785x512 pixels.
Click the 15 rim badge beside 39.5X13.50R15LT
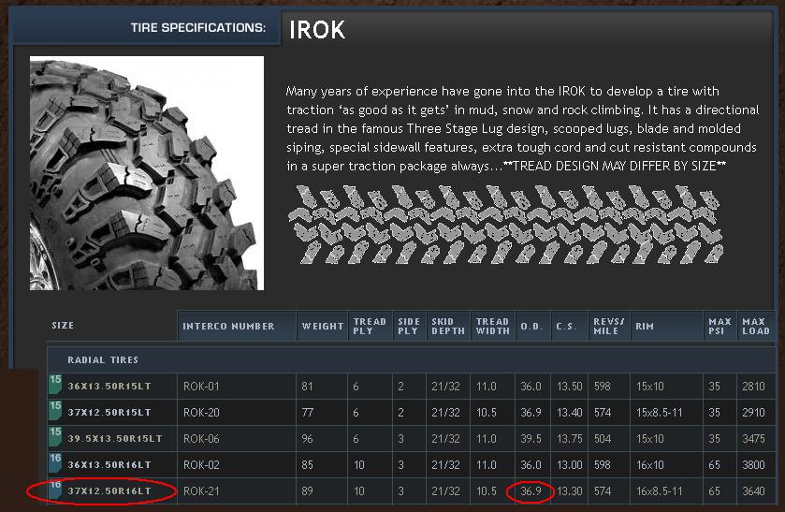point(55,437)
